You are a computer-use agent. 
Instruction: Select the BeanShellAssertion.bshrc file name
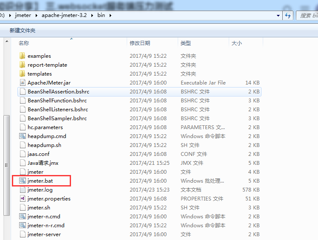point(58,92)
